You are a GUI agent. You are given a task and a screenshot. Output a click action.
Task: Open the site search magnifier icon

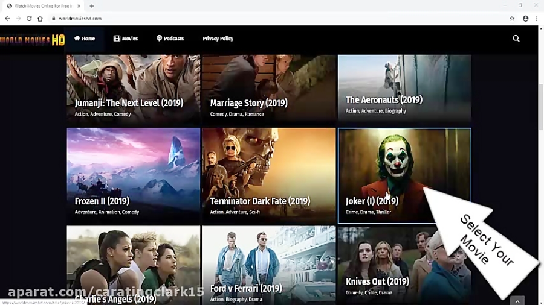point(516,39)
